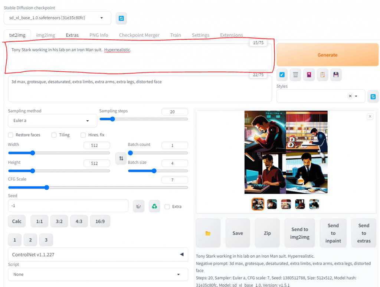Select the 16:9 aspect ratio

click(100, 221)
